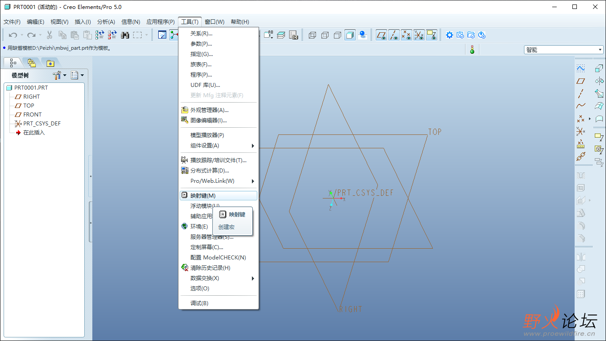Click the Cut scissors icon
Viewport: 606px width, 341px height.
50,35
